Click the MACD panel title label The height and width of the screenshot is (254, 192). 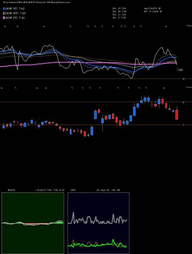[x=12, y=190]
